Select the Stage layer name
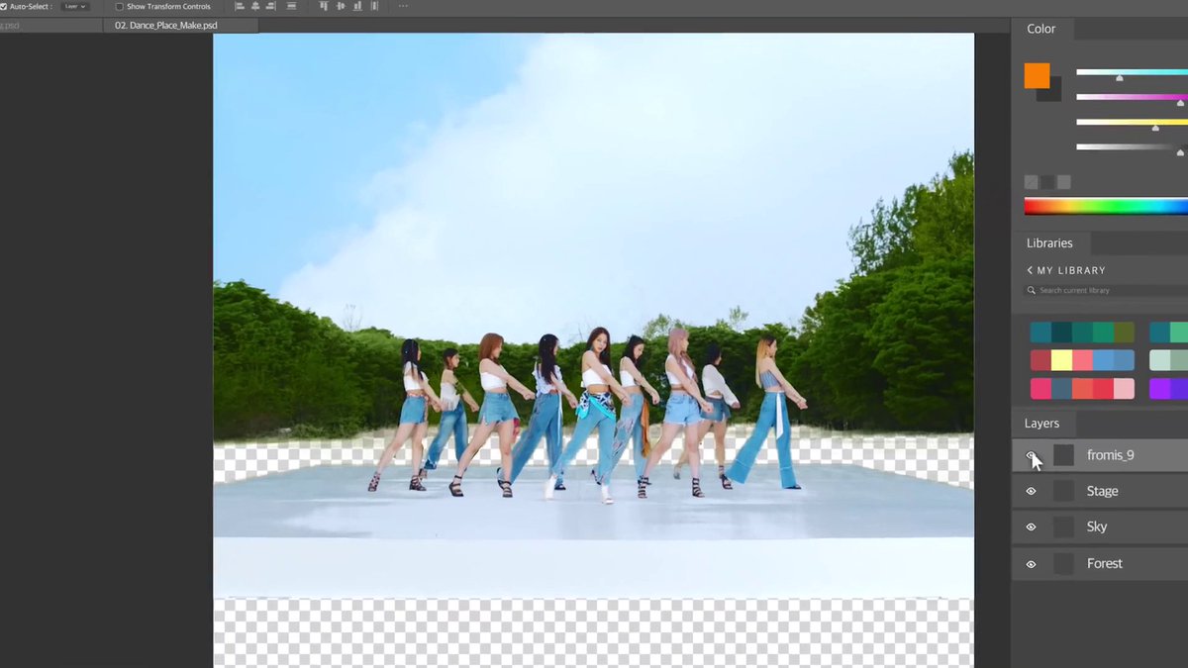Image resolution: width=1188 pixels, height=668 pixels. 1102,491
